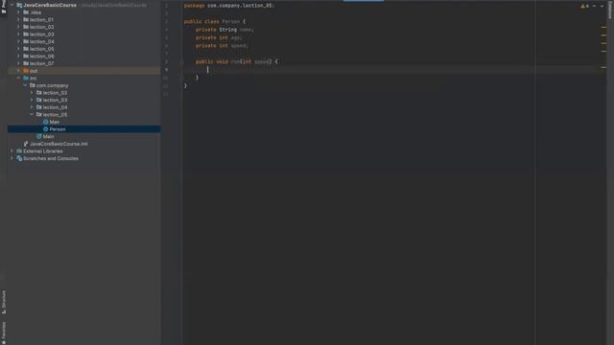Expand the out folder
The image size is (614, 345).
(x=18, y=71)
